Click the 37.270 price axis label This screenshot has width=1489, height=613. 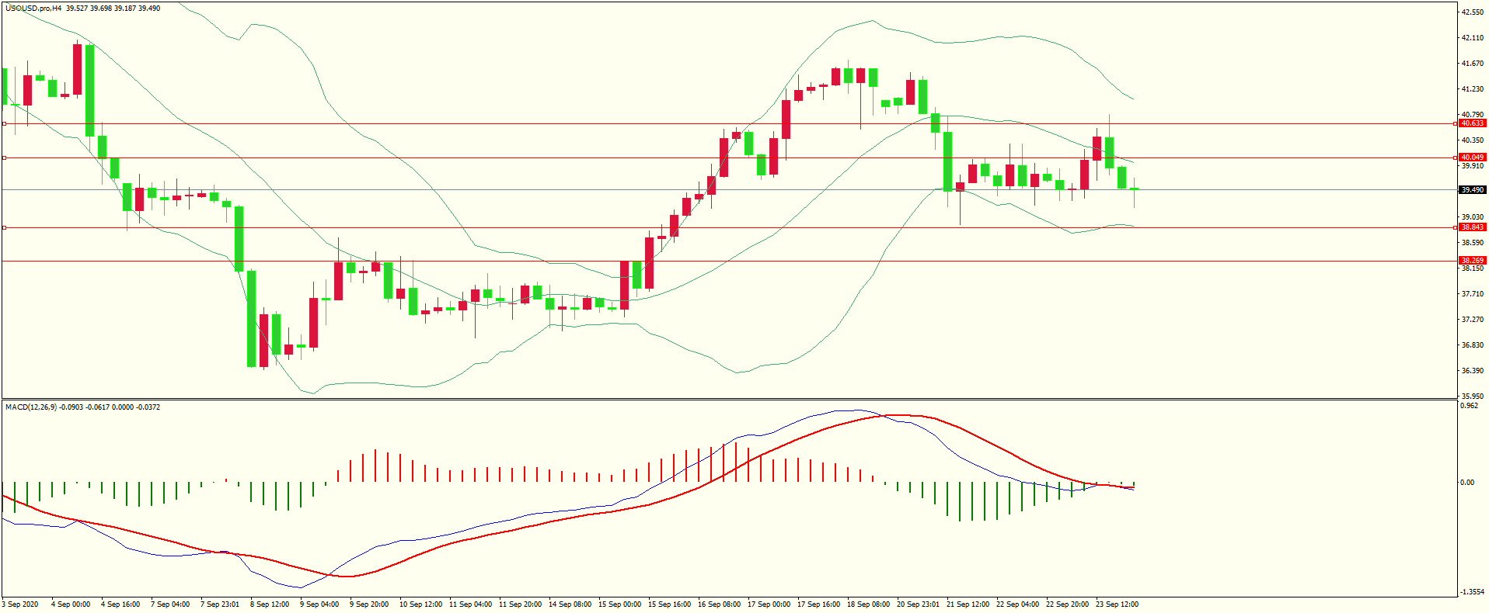(1473, 320)
